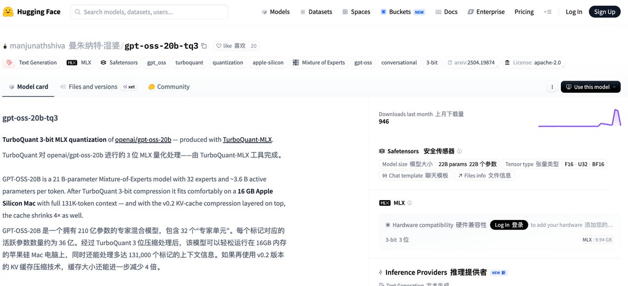Select the Mixture of Experts tag

point(319,62)
